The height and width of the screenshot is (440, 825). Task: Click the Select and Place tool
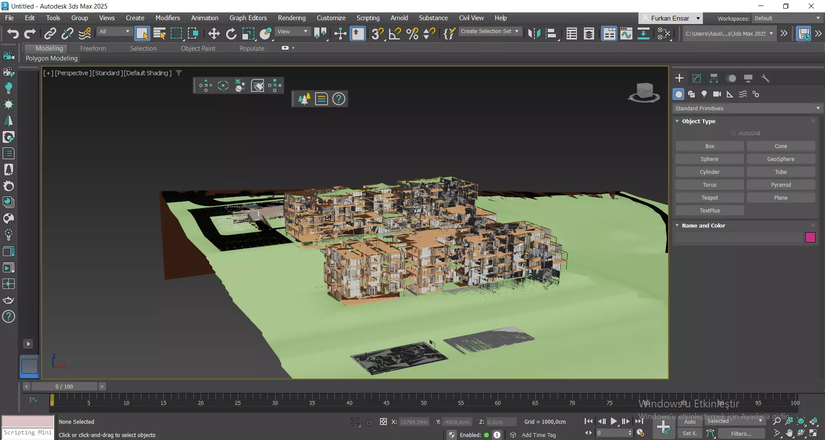[x=266, y=33]
